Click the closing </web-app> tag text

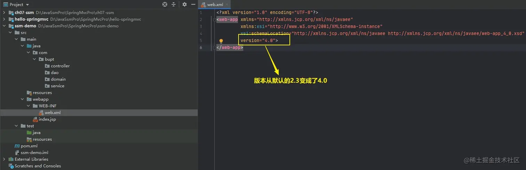click(x=230, y=47)
